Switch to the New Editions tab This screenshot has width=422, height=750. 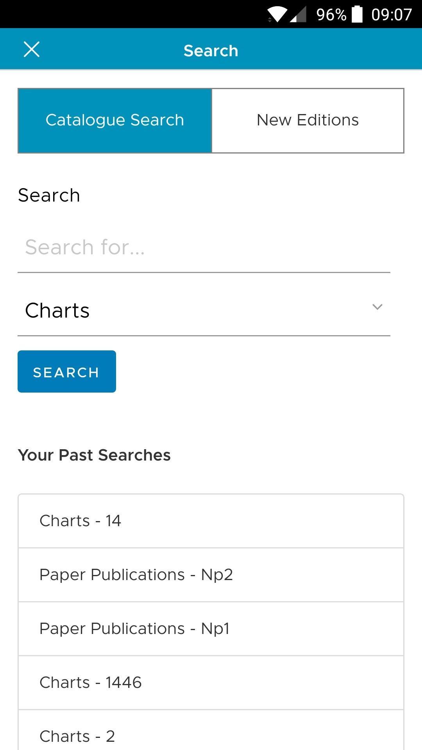pos(308,120)
